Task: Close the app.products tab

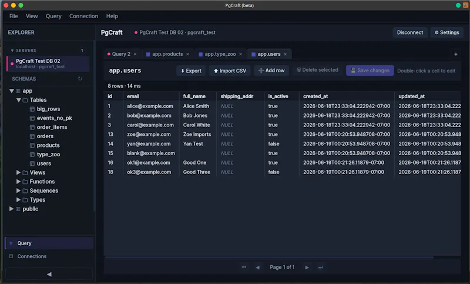Action: [x=187, y=54]
